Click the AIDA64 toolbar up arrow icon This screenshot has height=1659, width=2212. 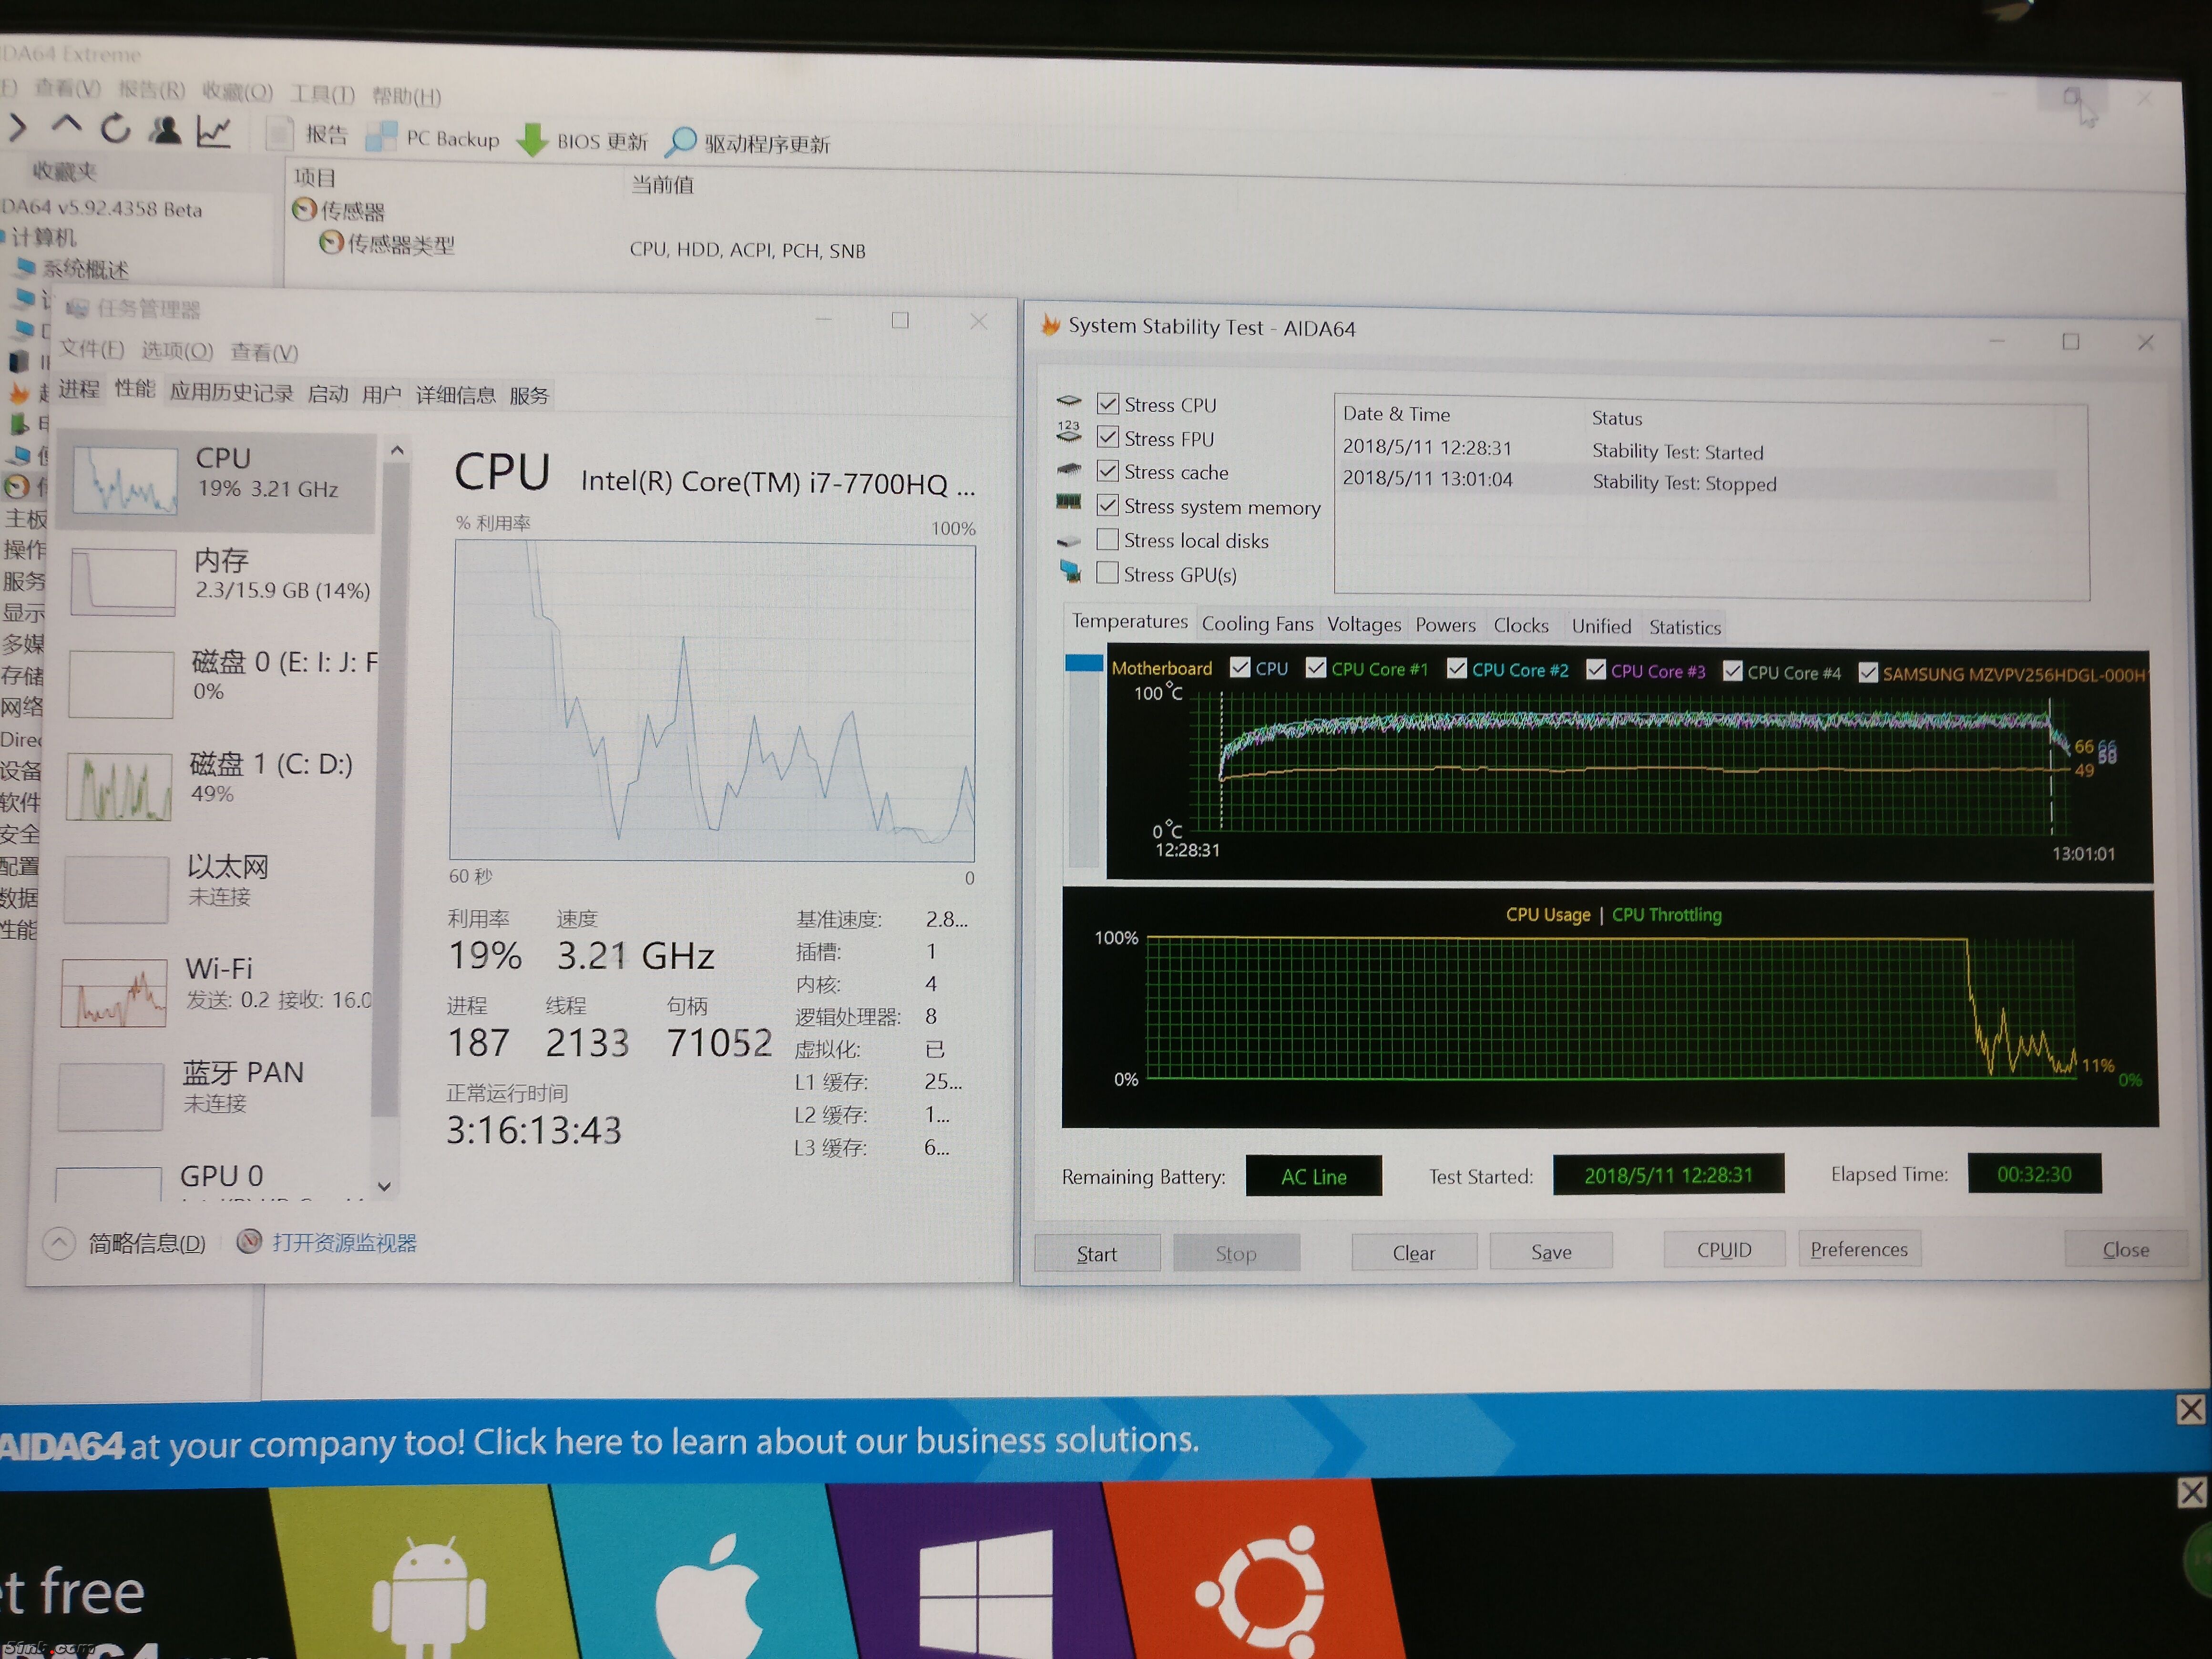[66, 126]
